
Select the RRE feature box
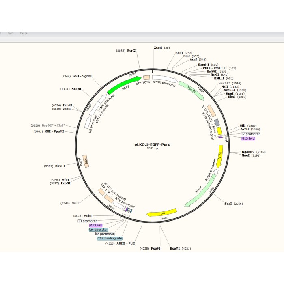[x=86, y=159]
